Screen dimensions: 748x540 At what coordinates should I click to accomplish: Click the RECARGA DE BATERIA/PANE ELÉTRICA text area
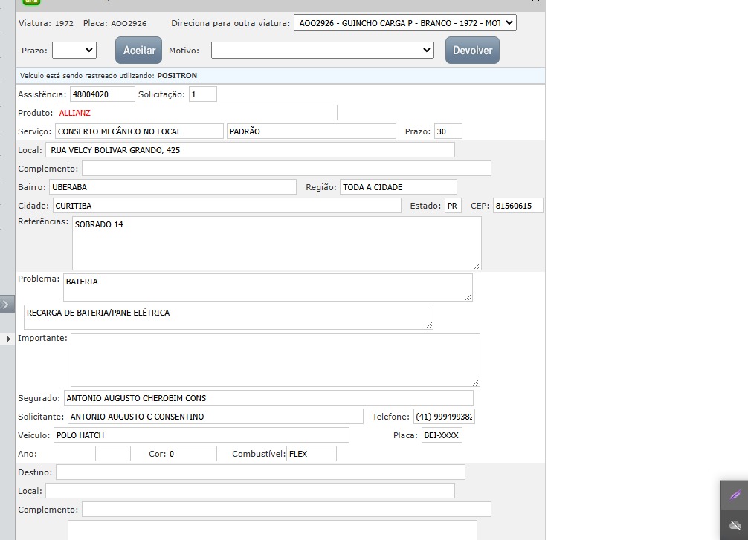[228, 317]
